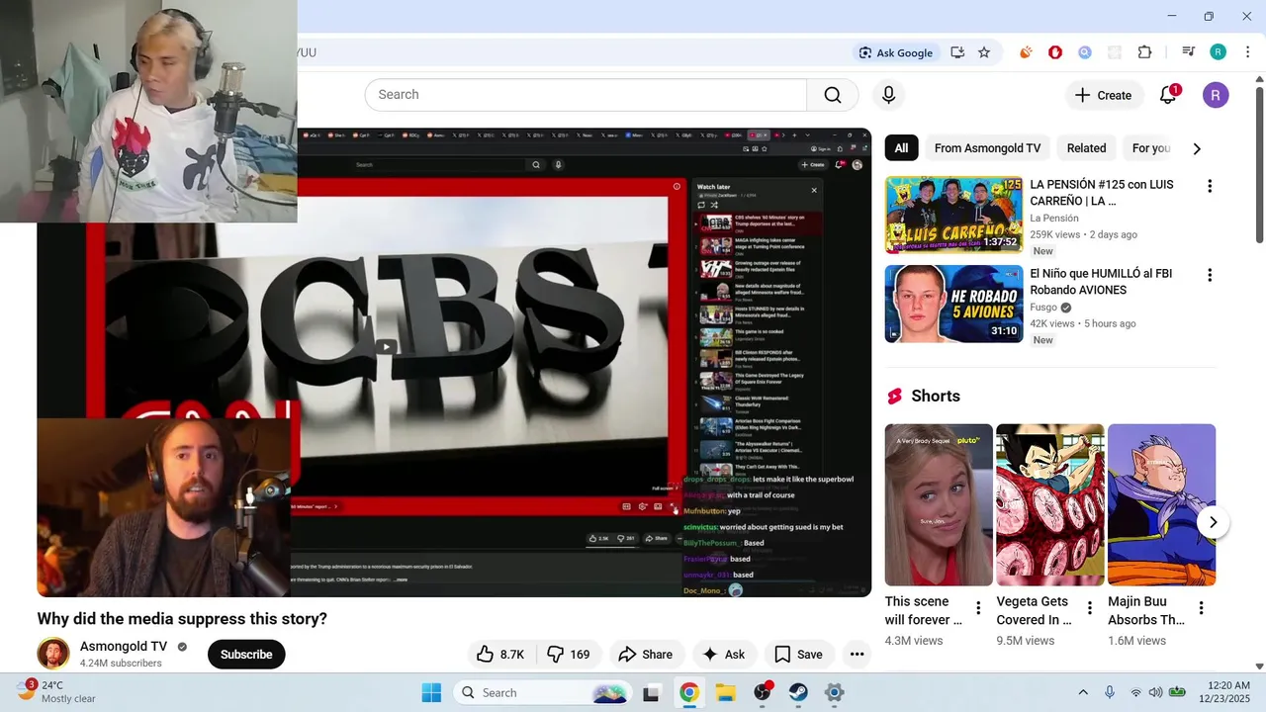
Task: Click La Pensión channel name
Action: tap(1054, 218)
